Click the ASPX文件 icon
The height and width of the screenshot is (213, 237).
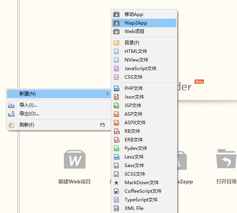click(x=116, y=123)
